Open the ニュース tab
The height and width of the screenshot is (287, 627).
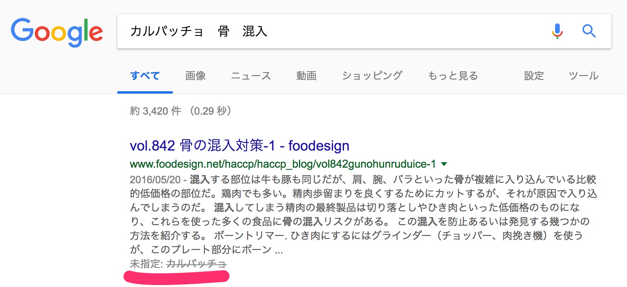(251, 76)
